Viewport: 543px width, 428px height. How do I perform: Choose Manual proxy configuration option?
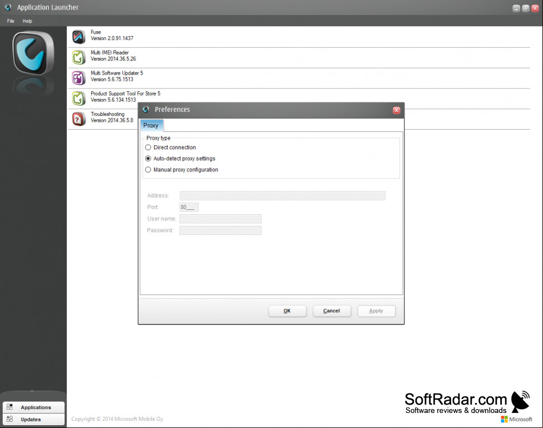(x=182, y=169)
